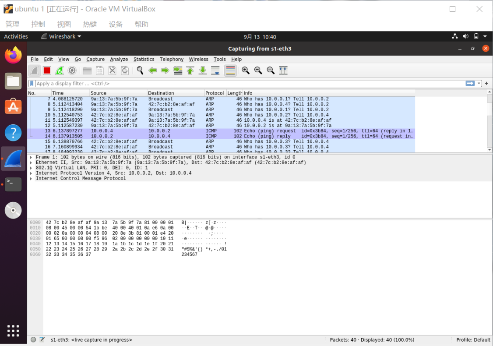Open the Wireshark app menu dropdown
Image resolution: width=493 pixels, height=346 pixels.
61,36
